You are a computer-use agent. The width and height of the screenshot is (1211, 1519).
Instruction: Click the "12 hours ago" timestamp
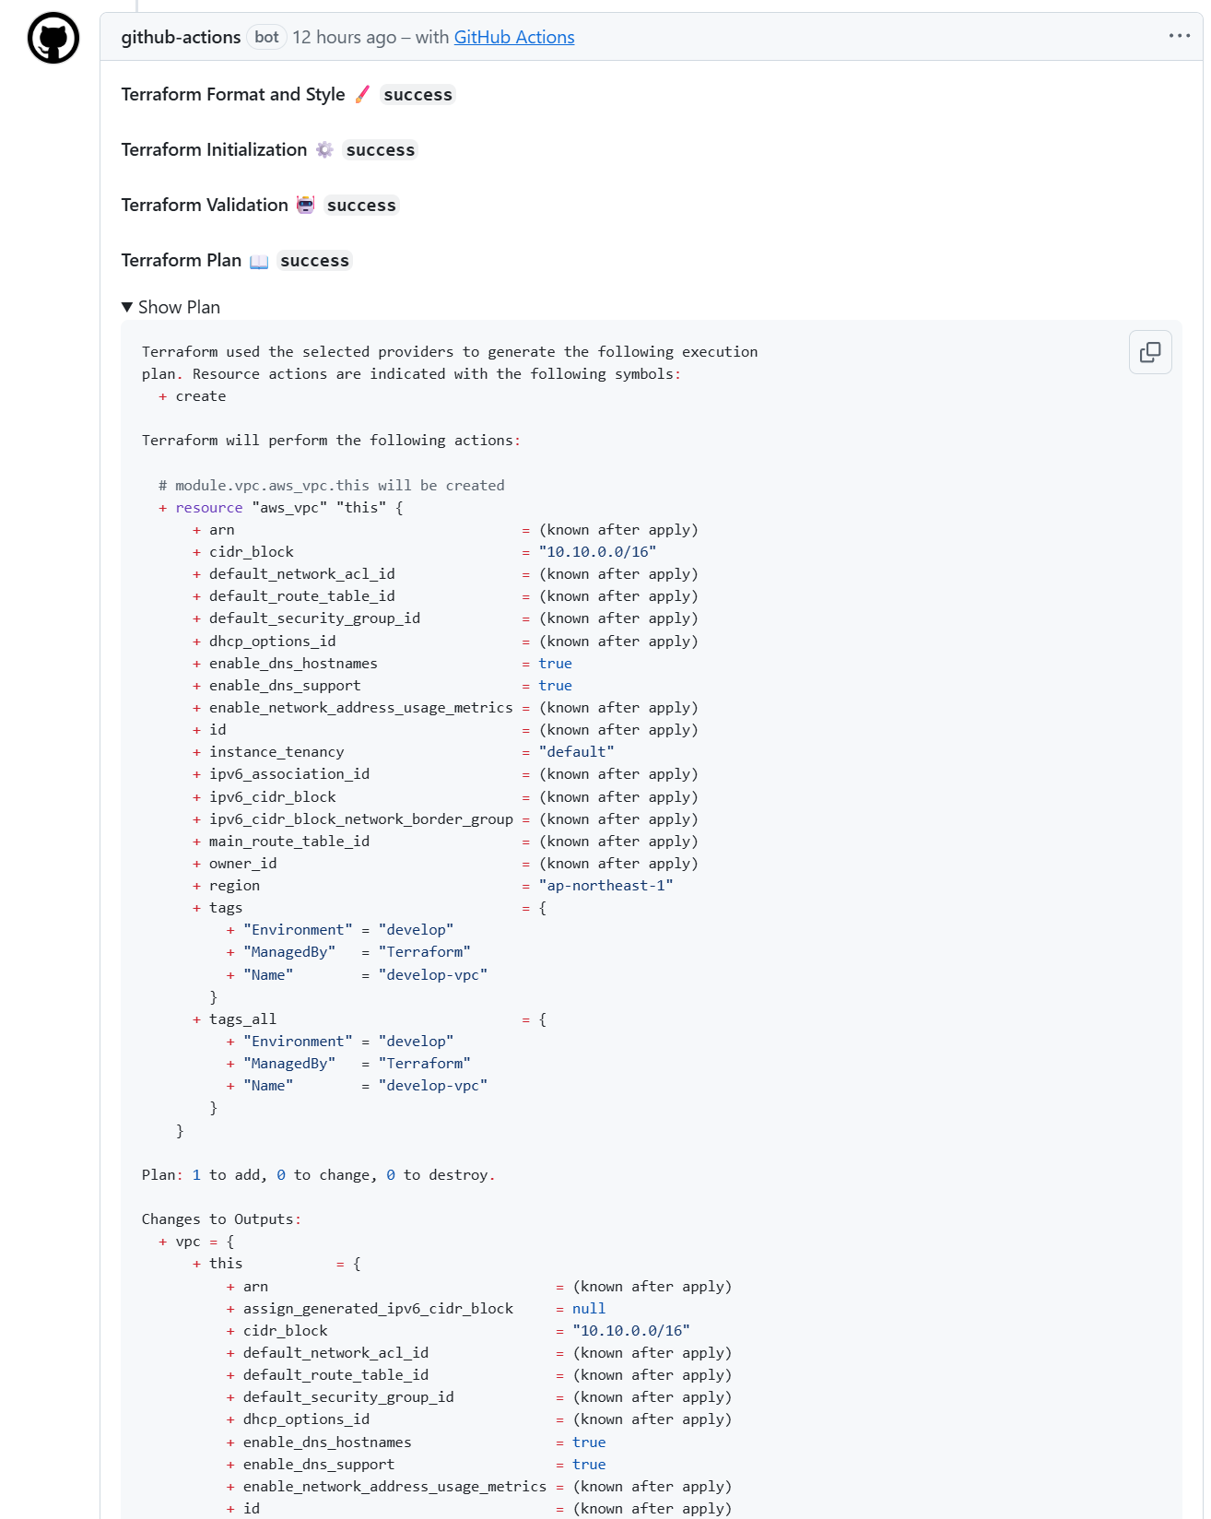coord(344,37)
